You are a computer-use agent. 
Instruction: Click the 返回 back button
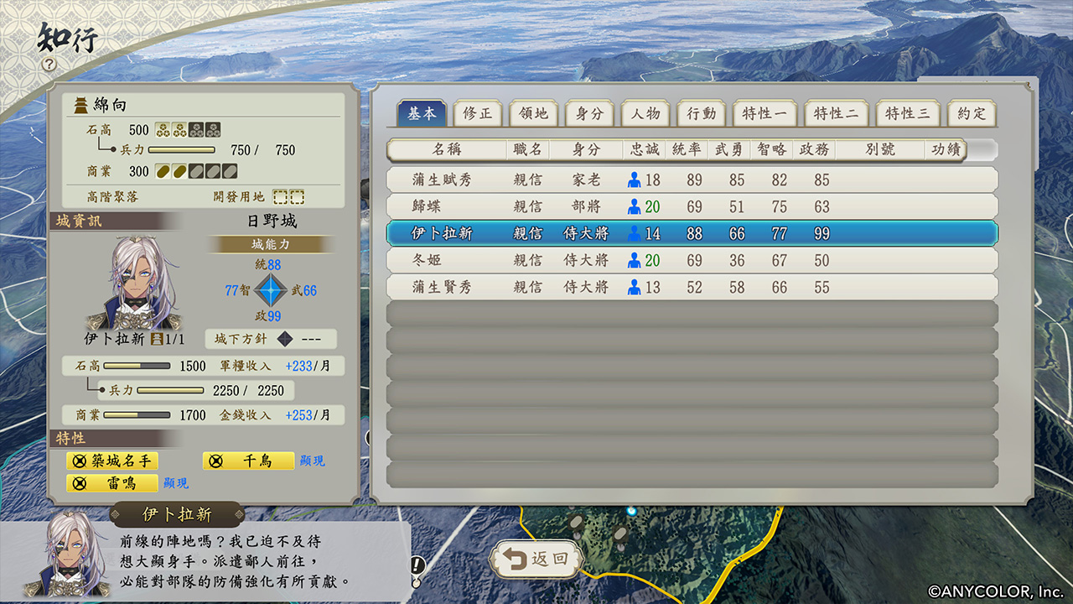536,559
